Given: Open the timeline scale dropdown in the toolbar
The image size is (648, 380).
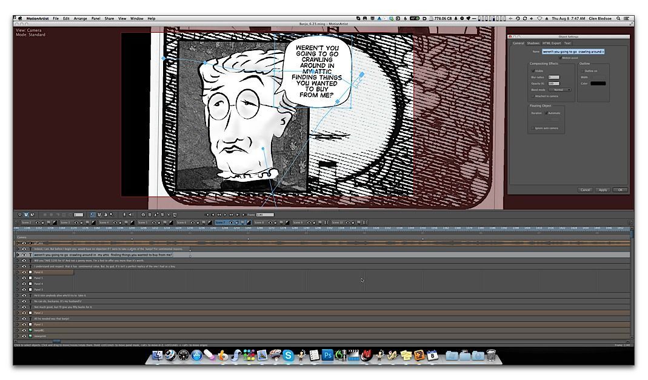Looking at the screenshot, I should pyautogui.click(x=79, y=215).
